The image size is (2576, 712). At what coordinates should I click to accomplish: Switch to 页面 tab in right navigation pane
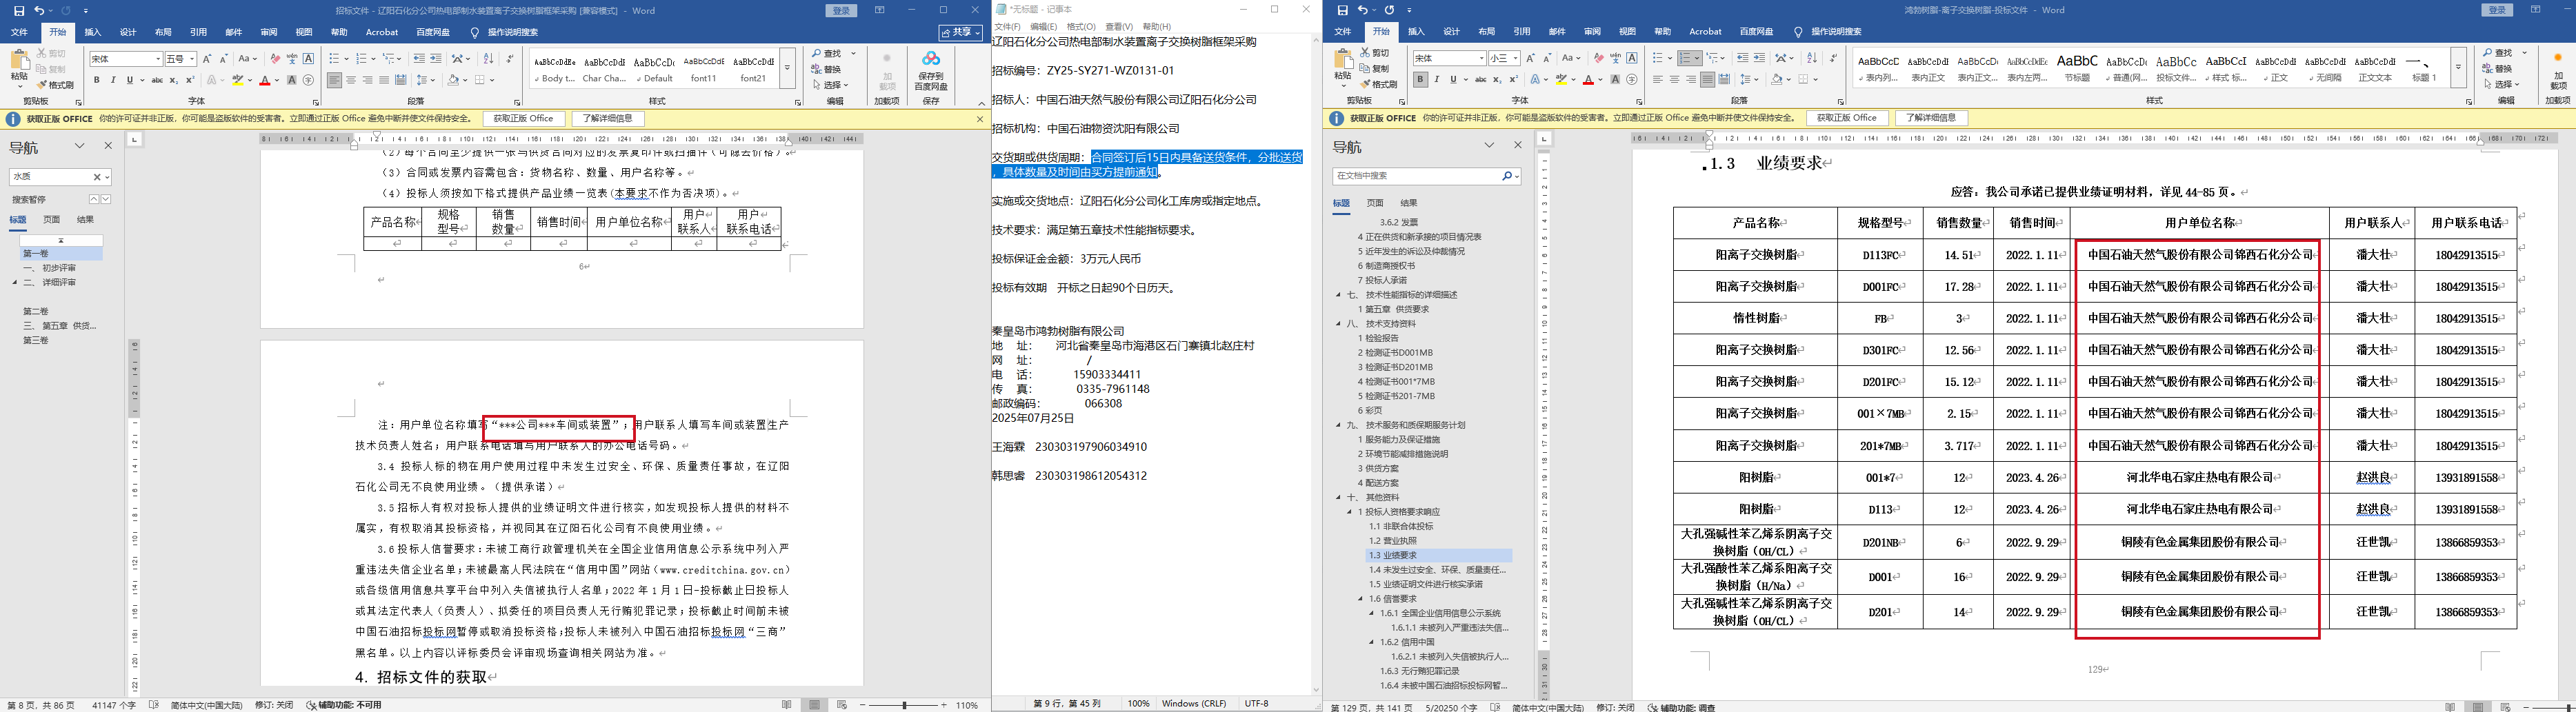click(1375, 203)
